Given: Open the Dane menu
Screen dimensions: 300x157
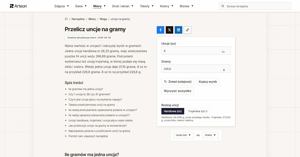Looking at the screenshot, I should tap(81, 6).
